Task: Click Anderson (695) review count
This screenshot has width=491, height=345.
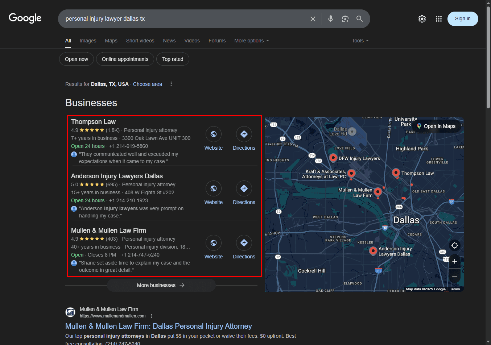Action: click(112, 184)
